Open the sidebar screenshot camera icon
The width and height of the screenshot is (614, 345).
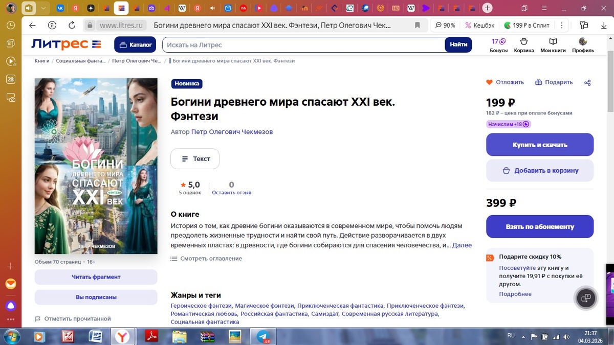11,97
